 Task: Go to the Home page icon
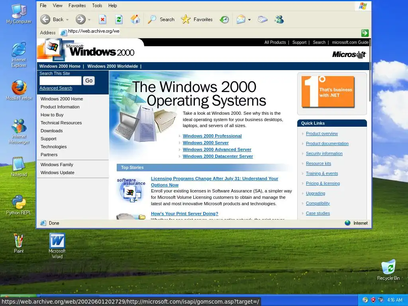135,20
